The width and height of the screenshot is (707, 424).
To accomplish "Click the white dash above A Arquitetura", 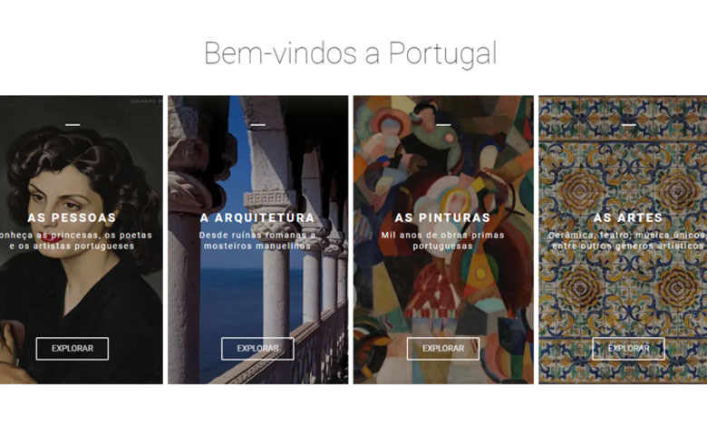I will (x=257, y=125).
